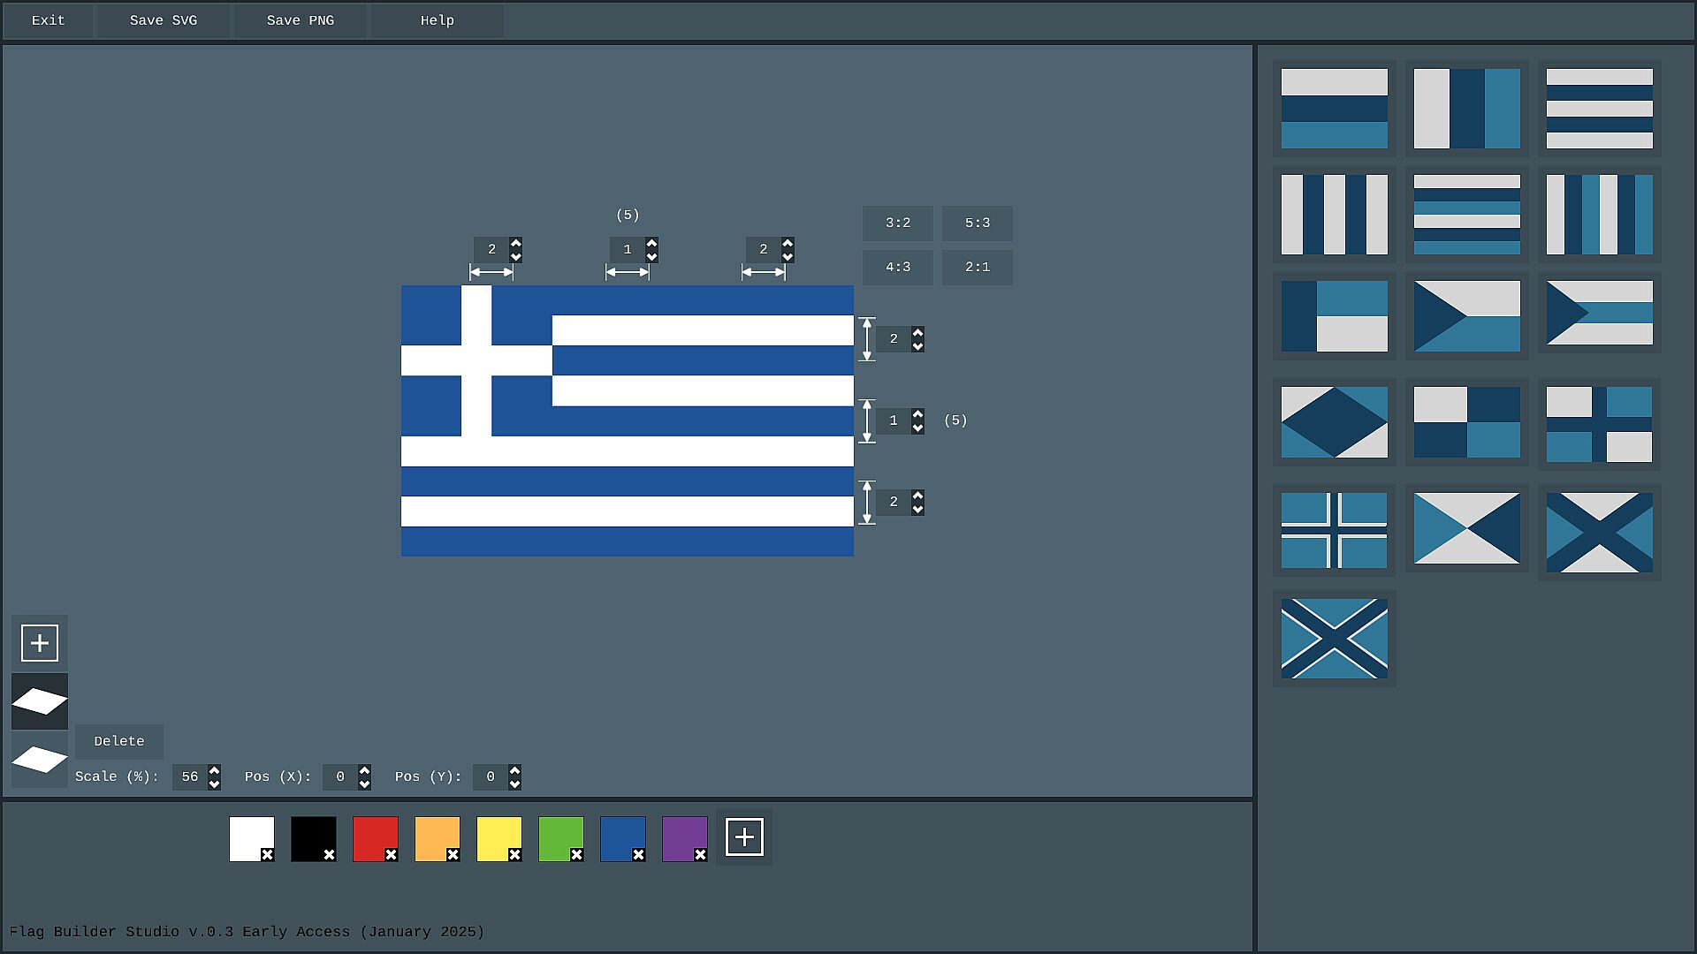Select the bottom layer in layer list

coord(40,759)
